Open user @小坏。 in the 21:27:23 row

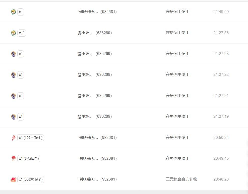point(85,54)
